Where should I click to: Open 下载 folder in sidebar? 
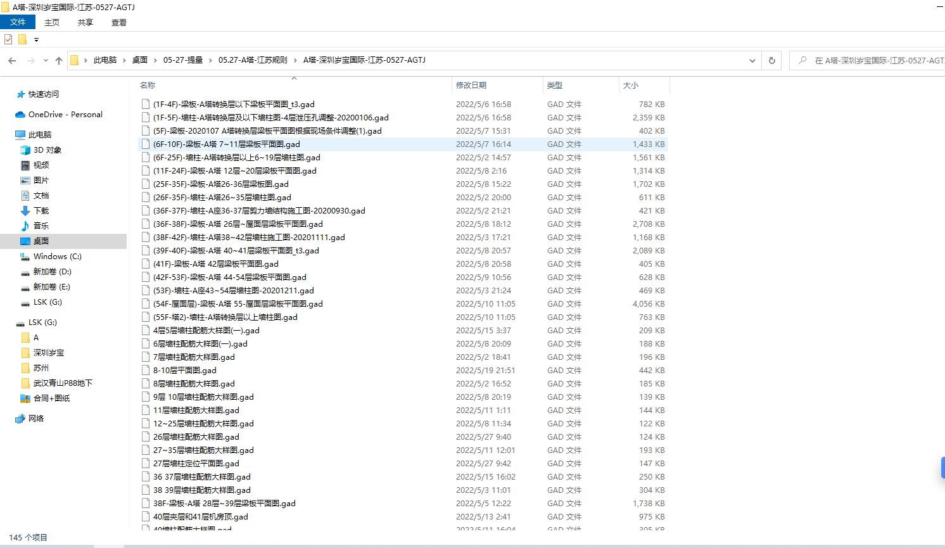(41, 210)
